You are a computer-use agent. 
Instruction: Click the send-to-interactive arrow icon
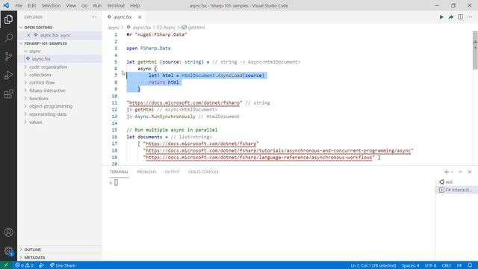(450, 17)
